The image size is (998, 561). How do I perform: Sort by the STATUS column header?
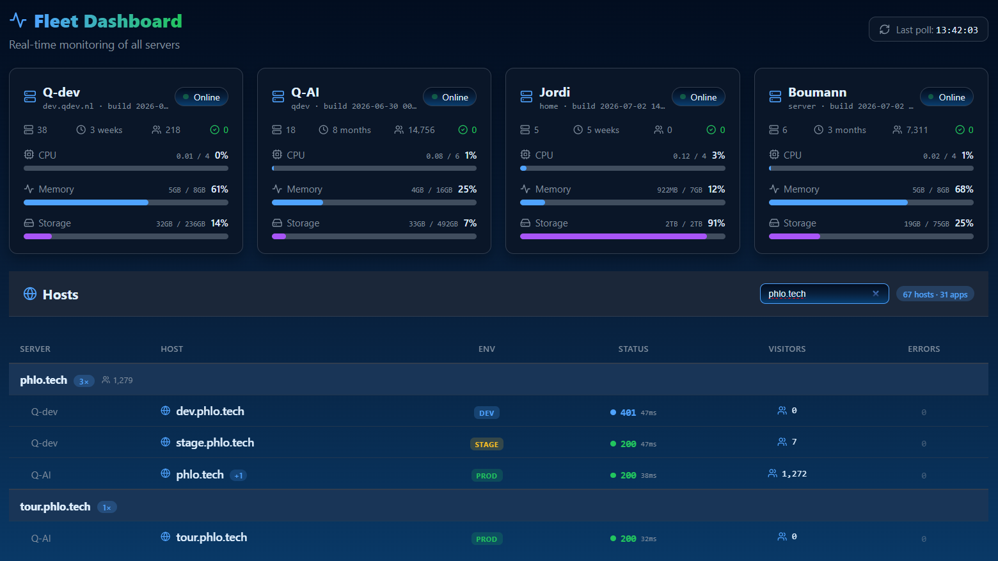tap(633, 349)
